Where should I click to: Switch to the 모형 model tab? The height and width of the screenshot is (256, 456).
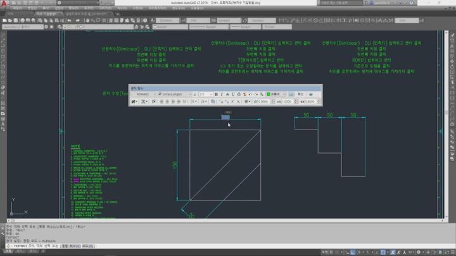click(x=9, y=251)
